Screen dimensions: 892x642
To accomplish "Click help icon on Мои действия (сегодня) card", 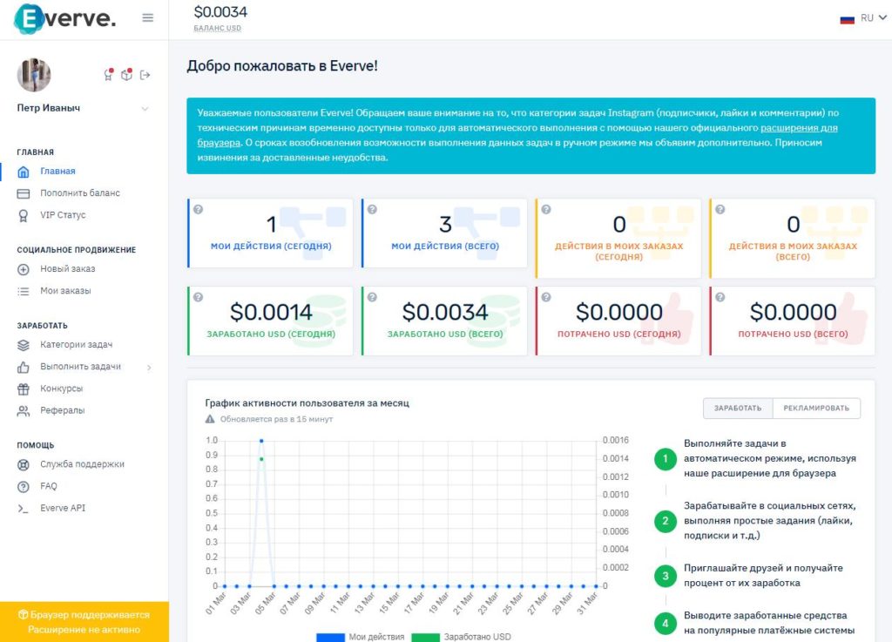I will [198, 209].
